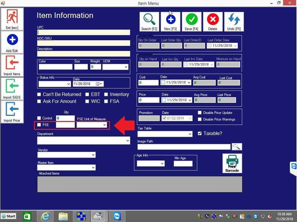297x222 pixels.
Task: Browse image path with magnifier icon
Action: [x=236, y=147]
